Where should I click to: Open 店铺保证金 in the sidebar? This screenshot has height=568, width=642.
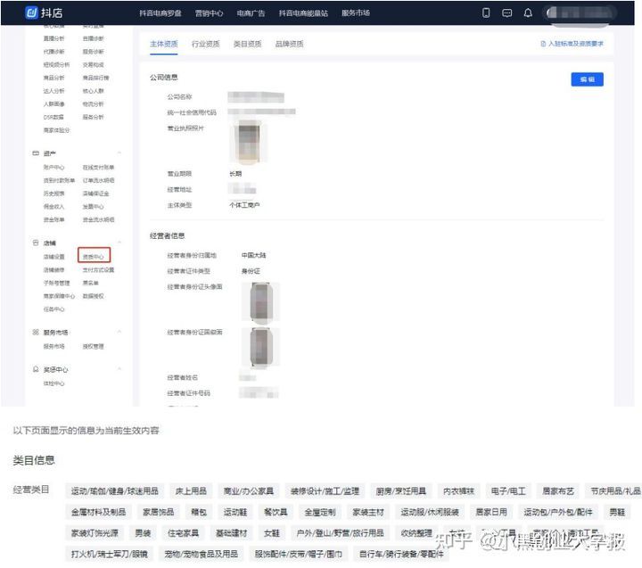click(x=95, y=193)
